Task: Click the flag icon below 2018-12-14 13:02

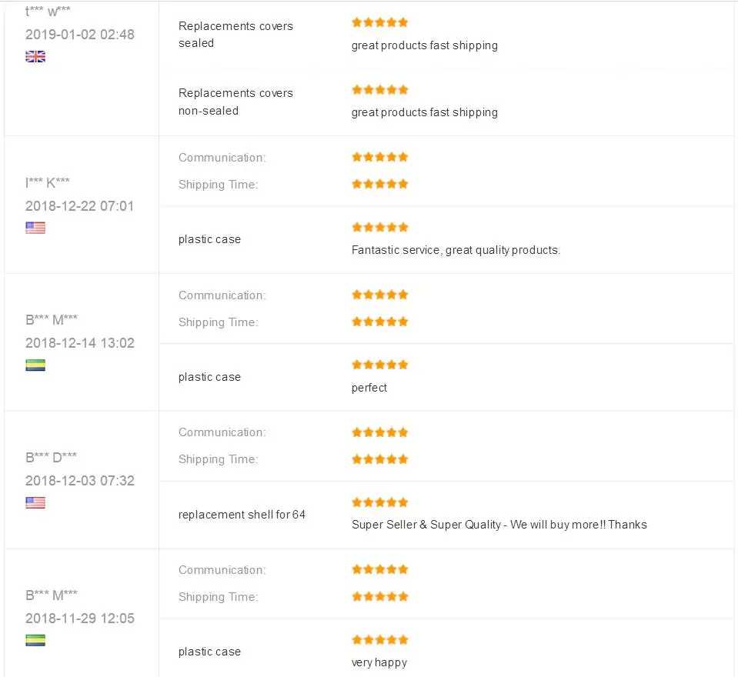Action: 35,365
